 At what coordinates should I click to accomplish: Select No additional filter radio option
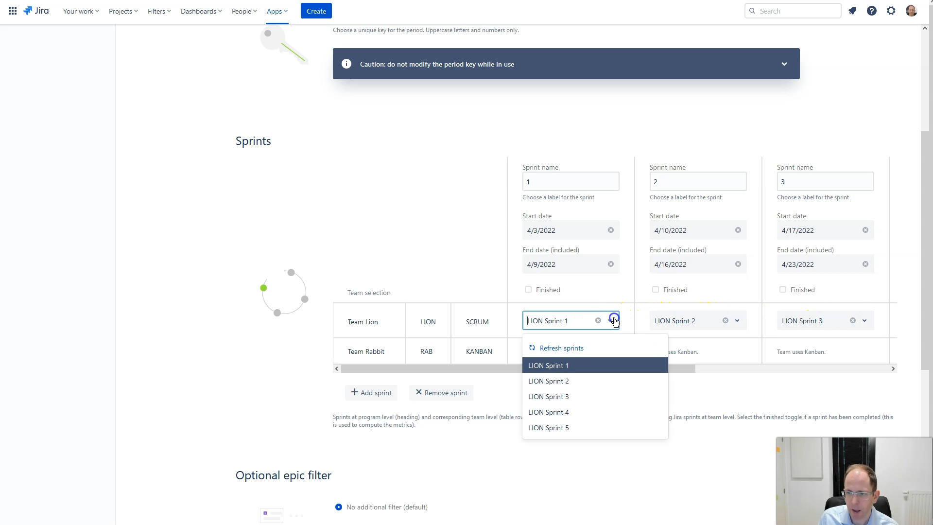(339, 507)
